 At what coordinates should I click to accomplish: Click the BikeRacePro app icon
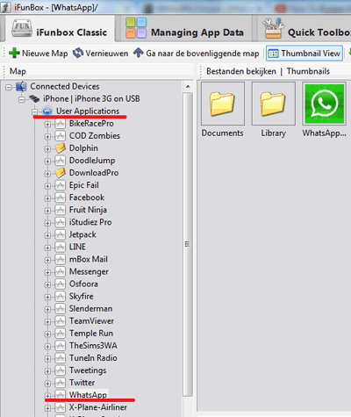click(x=60, y=124)
